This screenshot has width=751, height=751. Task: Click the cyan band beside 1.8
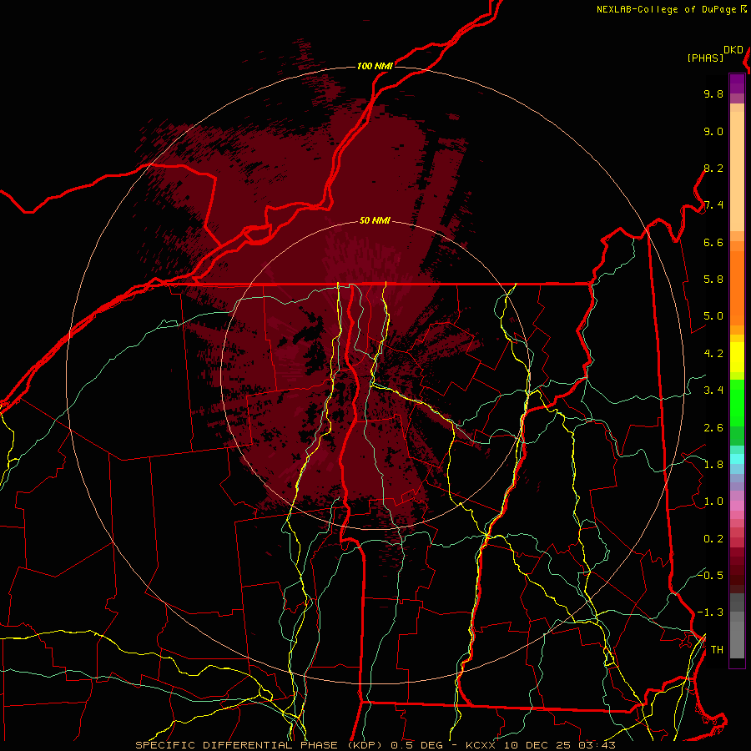click(x=737, y=459)
